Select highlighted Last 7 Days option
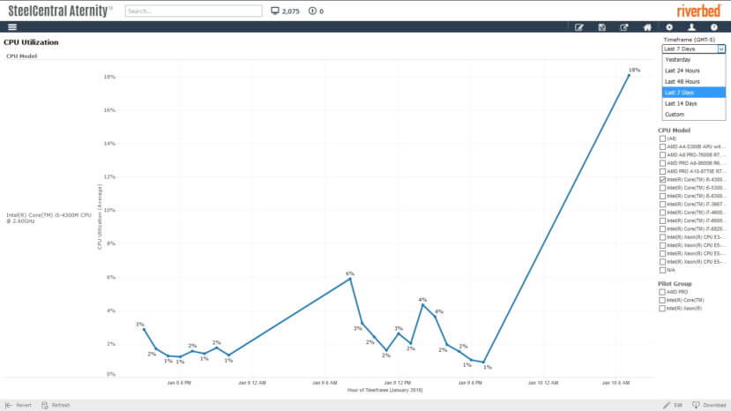The image size is (731, 411). [694, 93]
